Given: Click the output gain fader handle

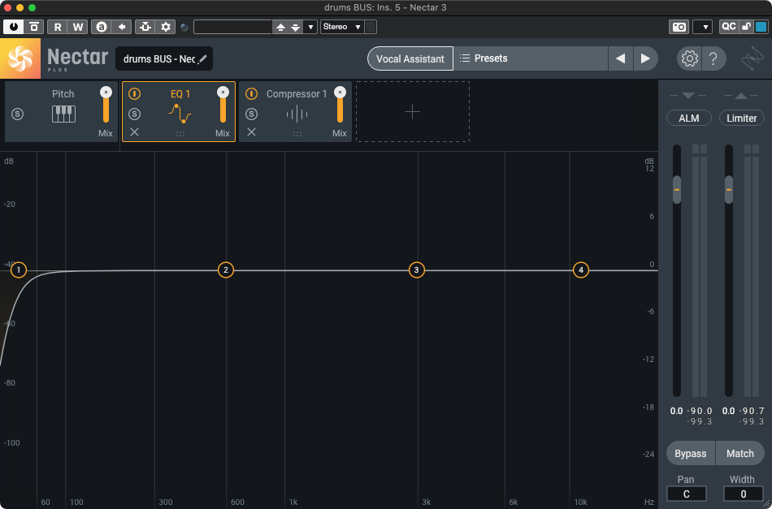Looking at the screenshot, I should (x=729, y=190).
